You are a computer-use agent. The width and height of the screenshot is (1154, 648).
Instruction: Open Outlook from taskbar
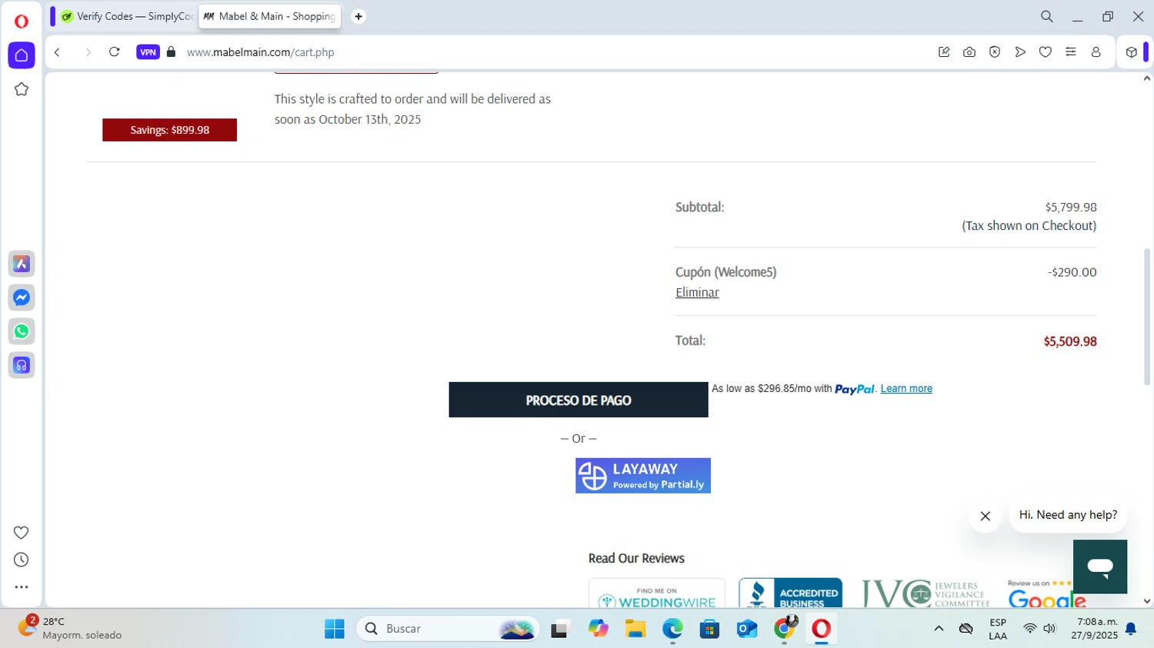747,629
